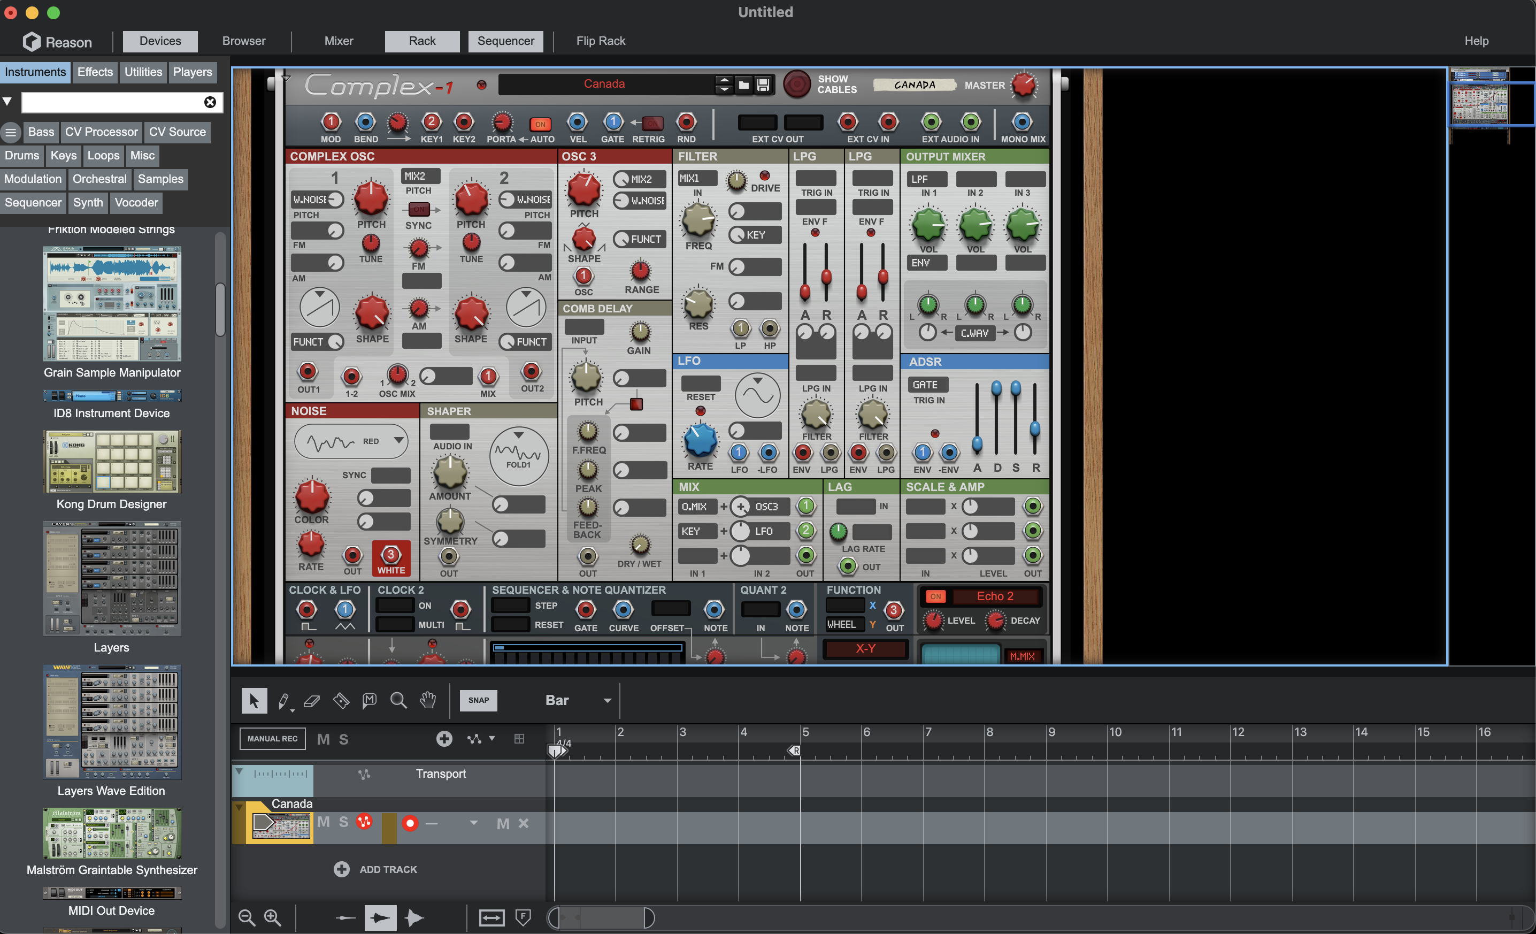The image size is (1536, 934).
Task: Select the Mute tool
Action: click(370, 700)
